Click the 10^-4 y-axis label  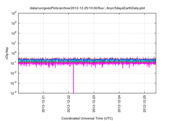(13, 93)
